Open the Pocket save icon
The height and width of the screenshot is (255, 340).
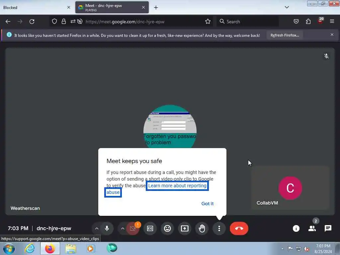click(x=296, y=21)
